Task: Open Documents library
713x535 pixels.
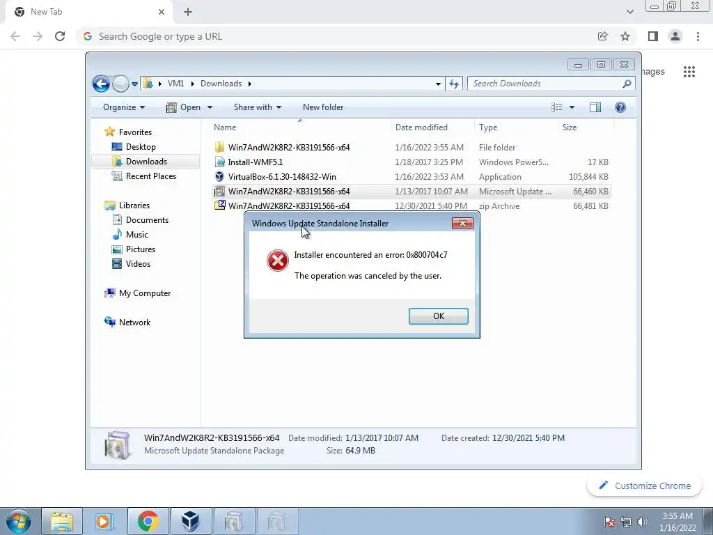Action: pos(147,219)
